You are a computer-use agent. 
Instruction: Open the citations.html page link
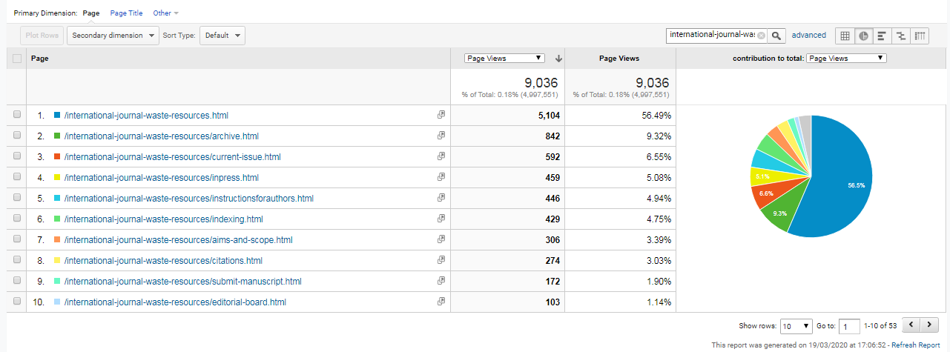pos(164,260)
